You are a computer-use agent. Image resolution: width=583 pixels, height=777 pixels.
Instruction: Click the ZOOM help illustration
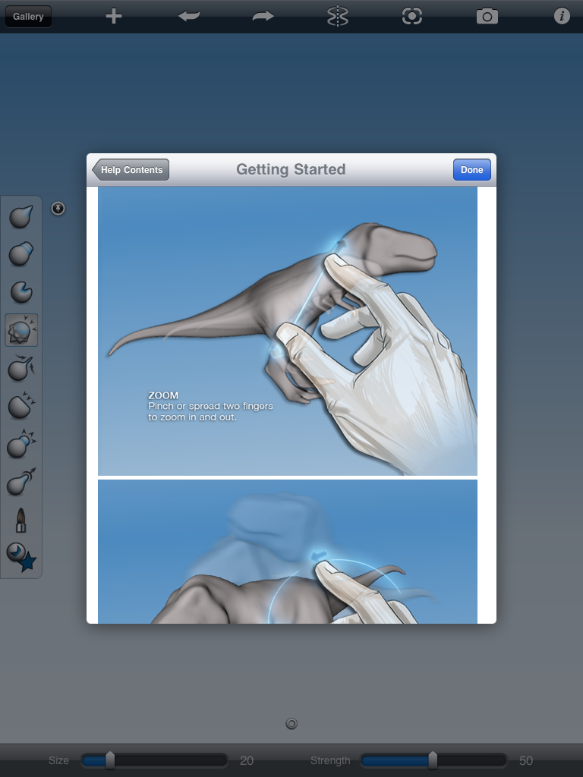pos(288,331)
